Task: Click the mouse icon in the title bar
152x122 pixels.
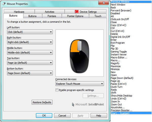Action: (4, 4)
